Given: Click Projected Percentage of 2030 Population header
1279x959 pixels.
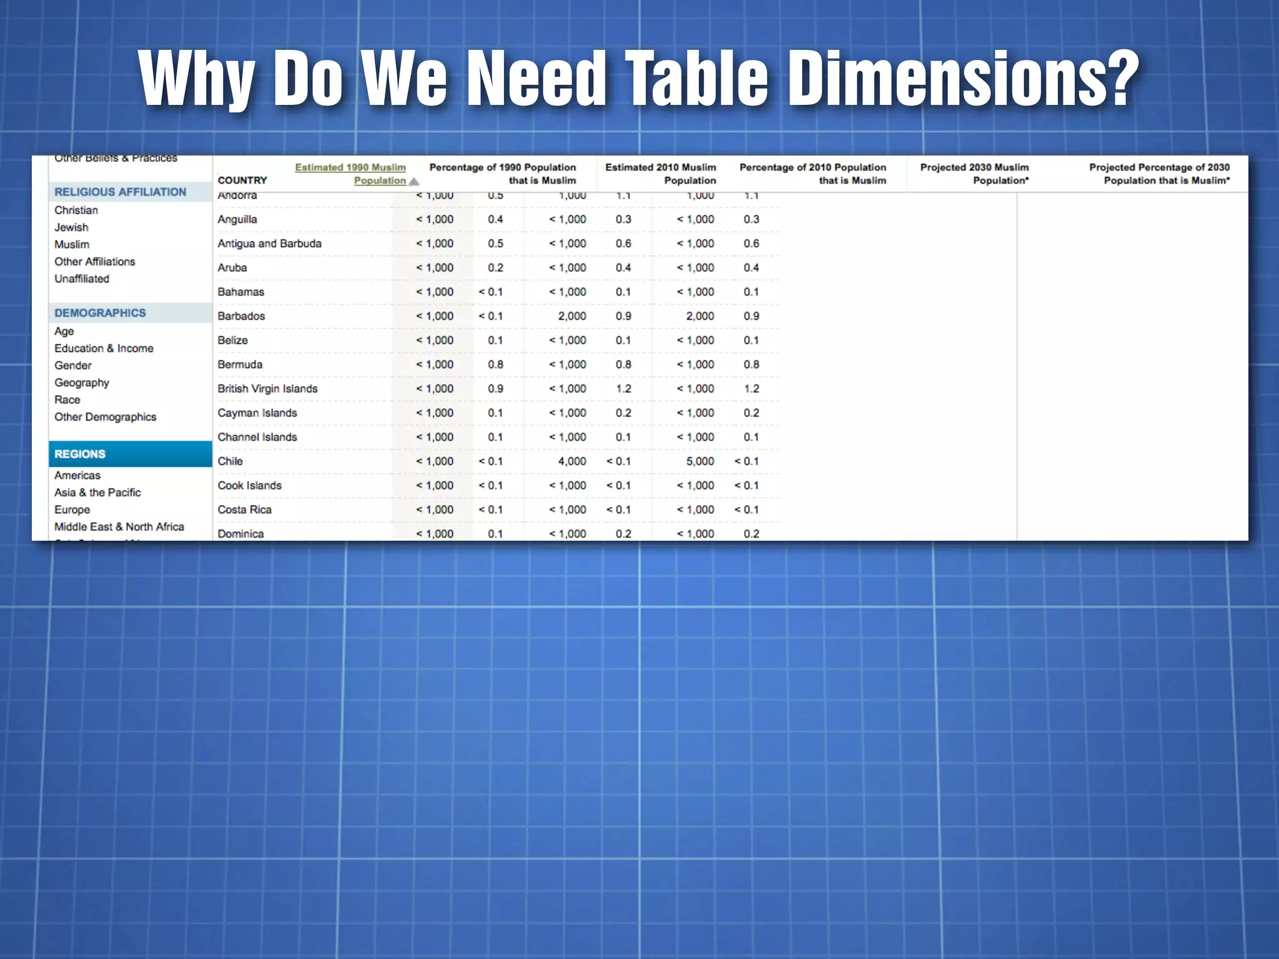Looking at the screenshot, I should [1160, 174].
